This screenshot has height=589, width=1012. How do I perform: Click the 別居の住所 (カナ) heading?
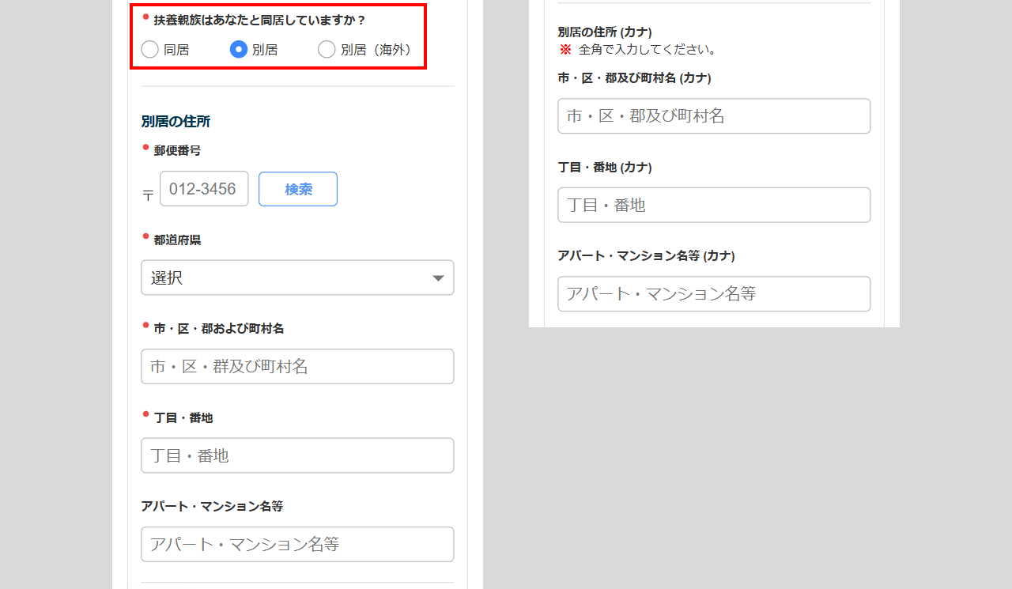point(605,32)
